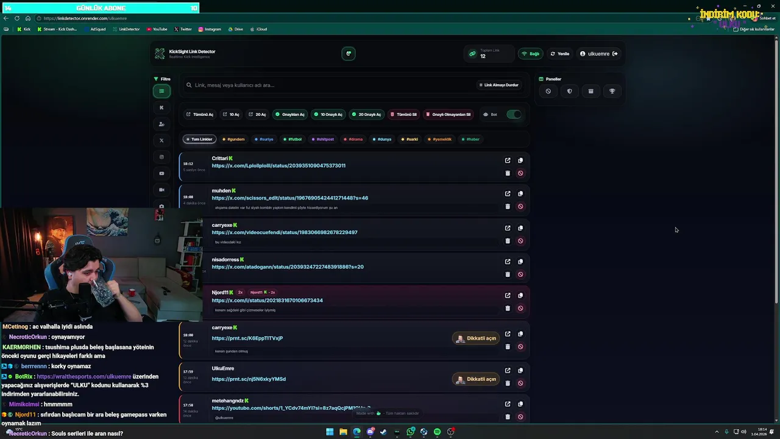
Task: Click Dikkatli açın on UlkuEmre's link
Action: coord(476,379)
